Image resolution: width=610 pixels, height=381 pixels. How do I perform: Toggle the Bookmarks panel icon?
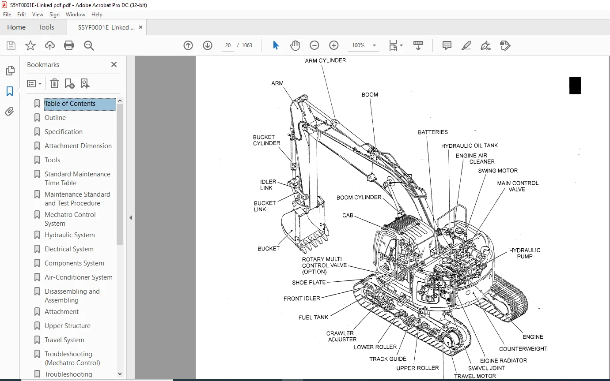(10, 91)
